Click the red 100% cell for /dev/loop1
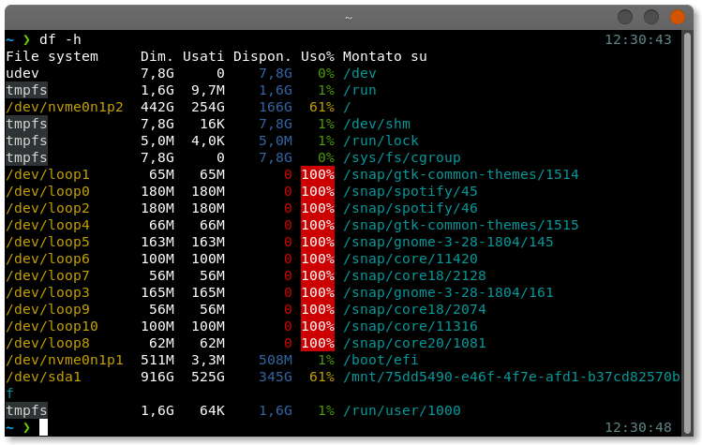This screenshot has height=445, width=702. (x=318, y=174)
